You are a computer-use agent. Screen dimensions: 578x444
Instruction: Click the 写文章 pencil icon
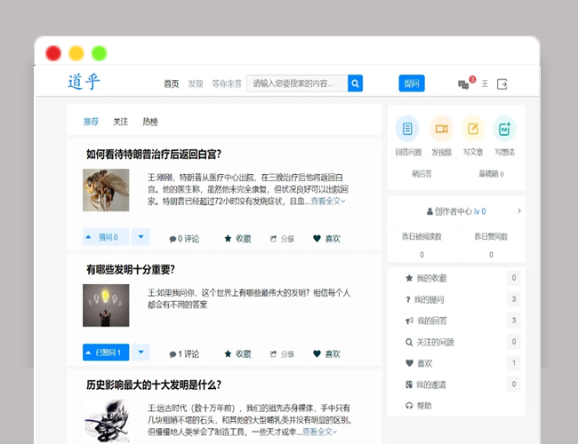click(473, 129)
